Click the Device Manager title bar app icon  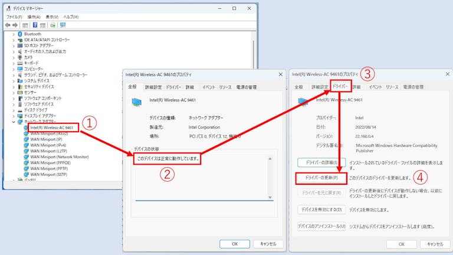[x=8, y=8]
